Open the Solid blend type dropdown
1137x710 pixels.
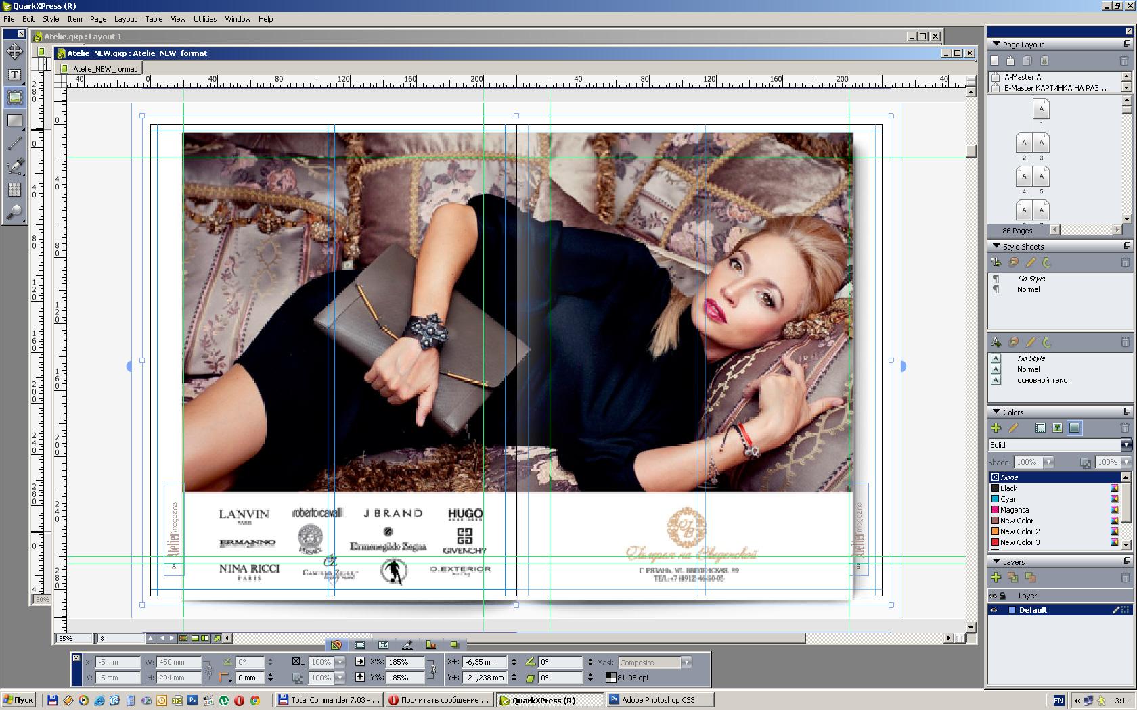click(x=1125, y=445)
